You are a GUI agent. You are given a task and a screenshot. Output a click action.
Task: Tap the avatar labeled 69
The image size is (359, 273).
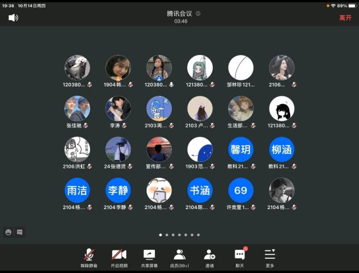[240, 190]
